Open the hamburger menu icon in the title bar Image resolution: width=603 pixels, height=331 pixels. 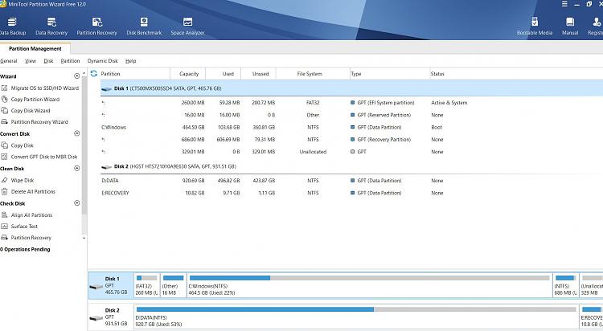[x=564, y=4]
